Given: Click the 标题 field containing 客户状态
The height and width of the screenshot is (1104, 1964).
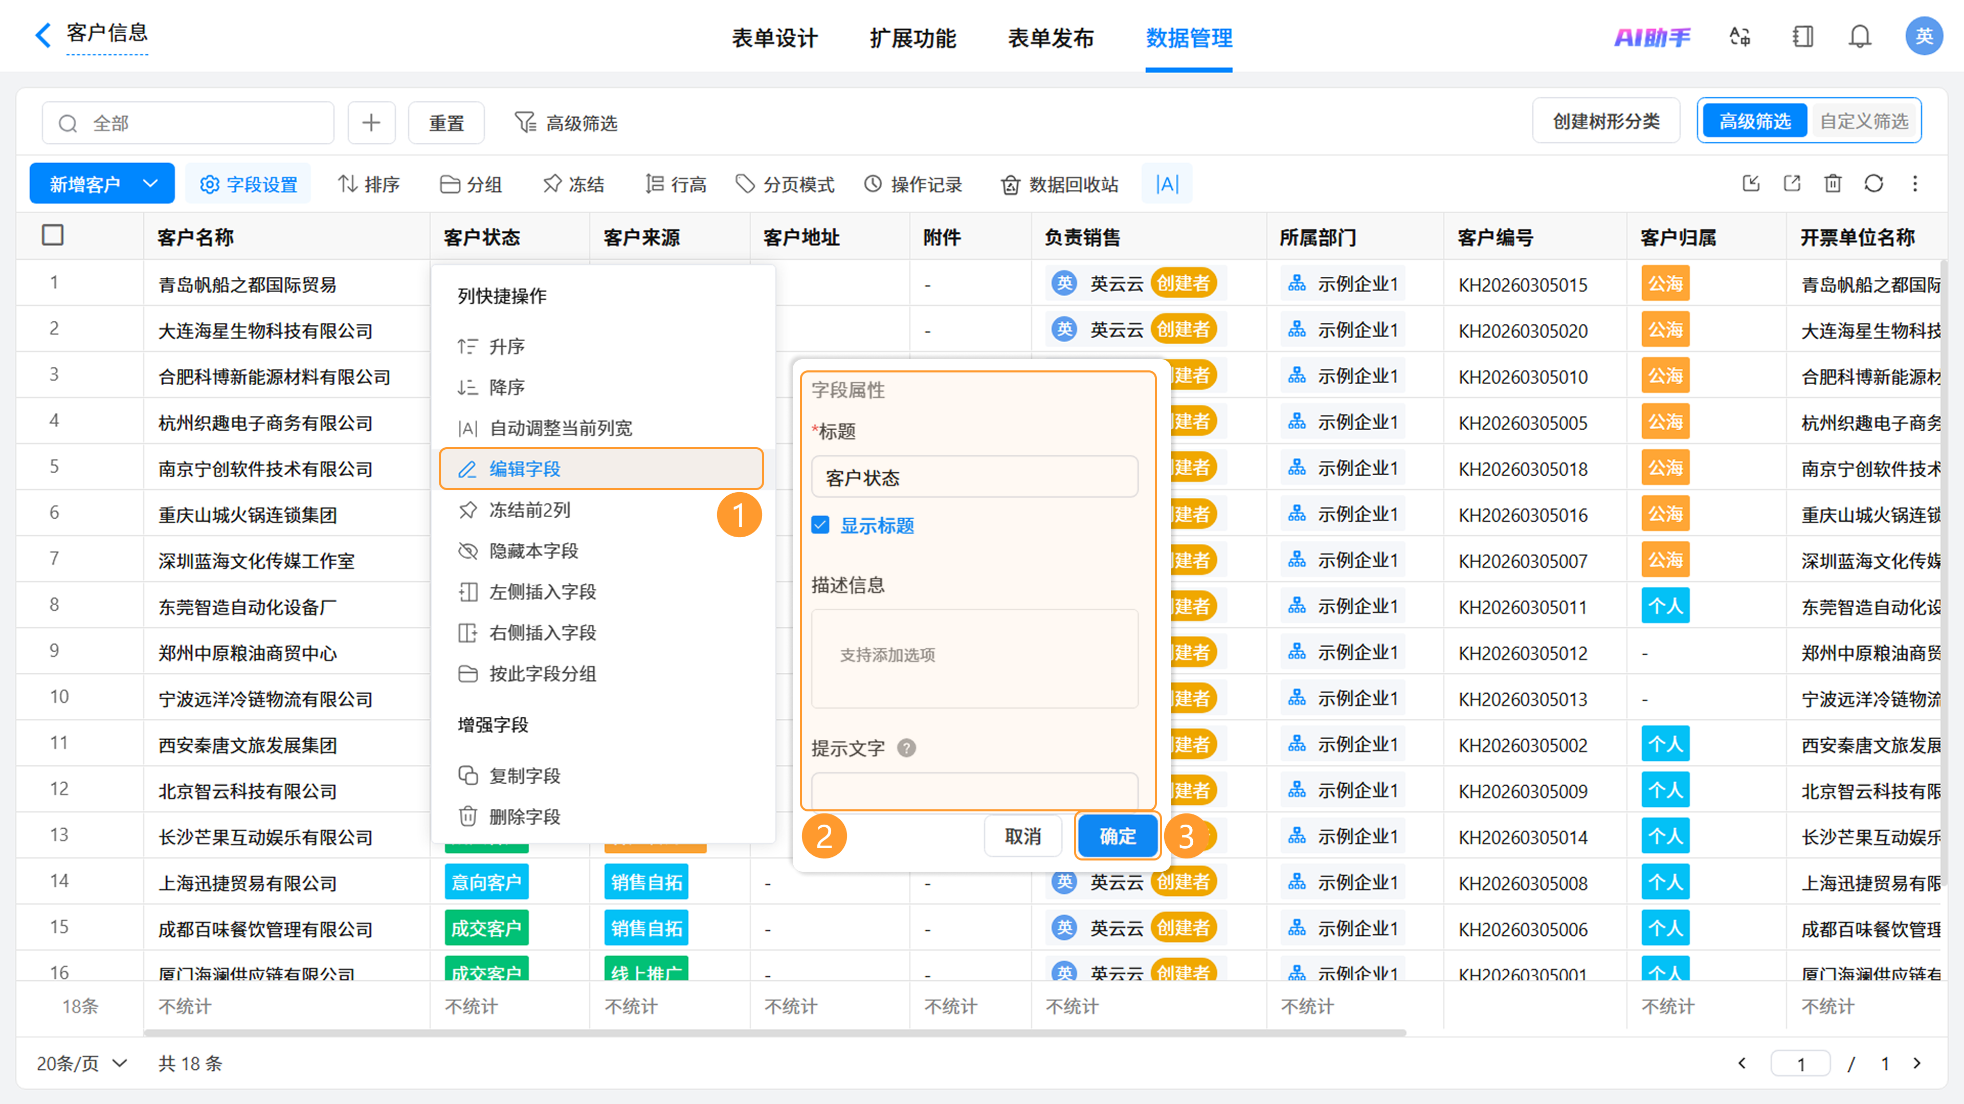Looking at the screenshot, I should point(974,477).
